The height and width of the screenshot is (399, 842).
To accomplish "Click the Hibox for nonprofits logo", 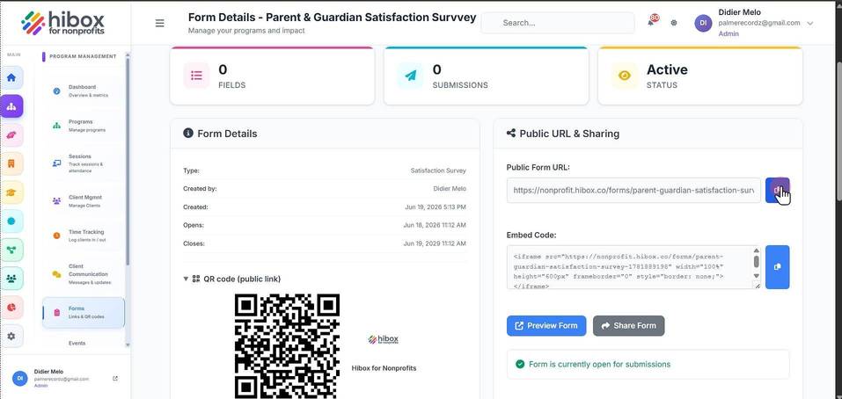I will point(62,23).
